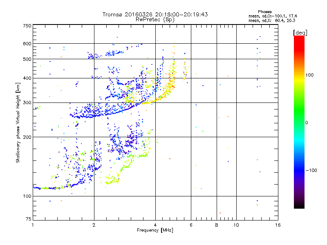The width and height of the screenshot is (327, 245).
Task: Click the 'RwPretec (8p)' subtitle
Action: pyautogui.click(x=155, y=20)
